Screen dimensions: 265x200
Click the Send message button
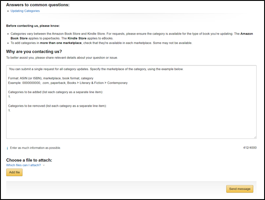click(x=240, y=189)
